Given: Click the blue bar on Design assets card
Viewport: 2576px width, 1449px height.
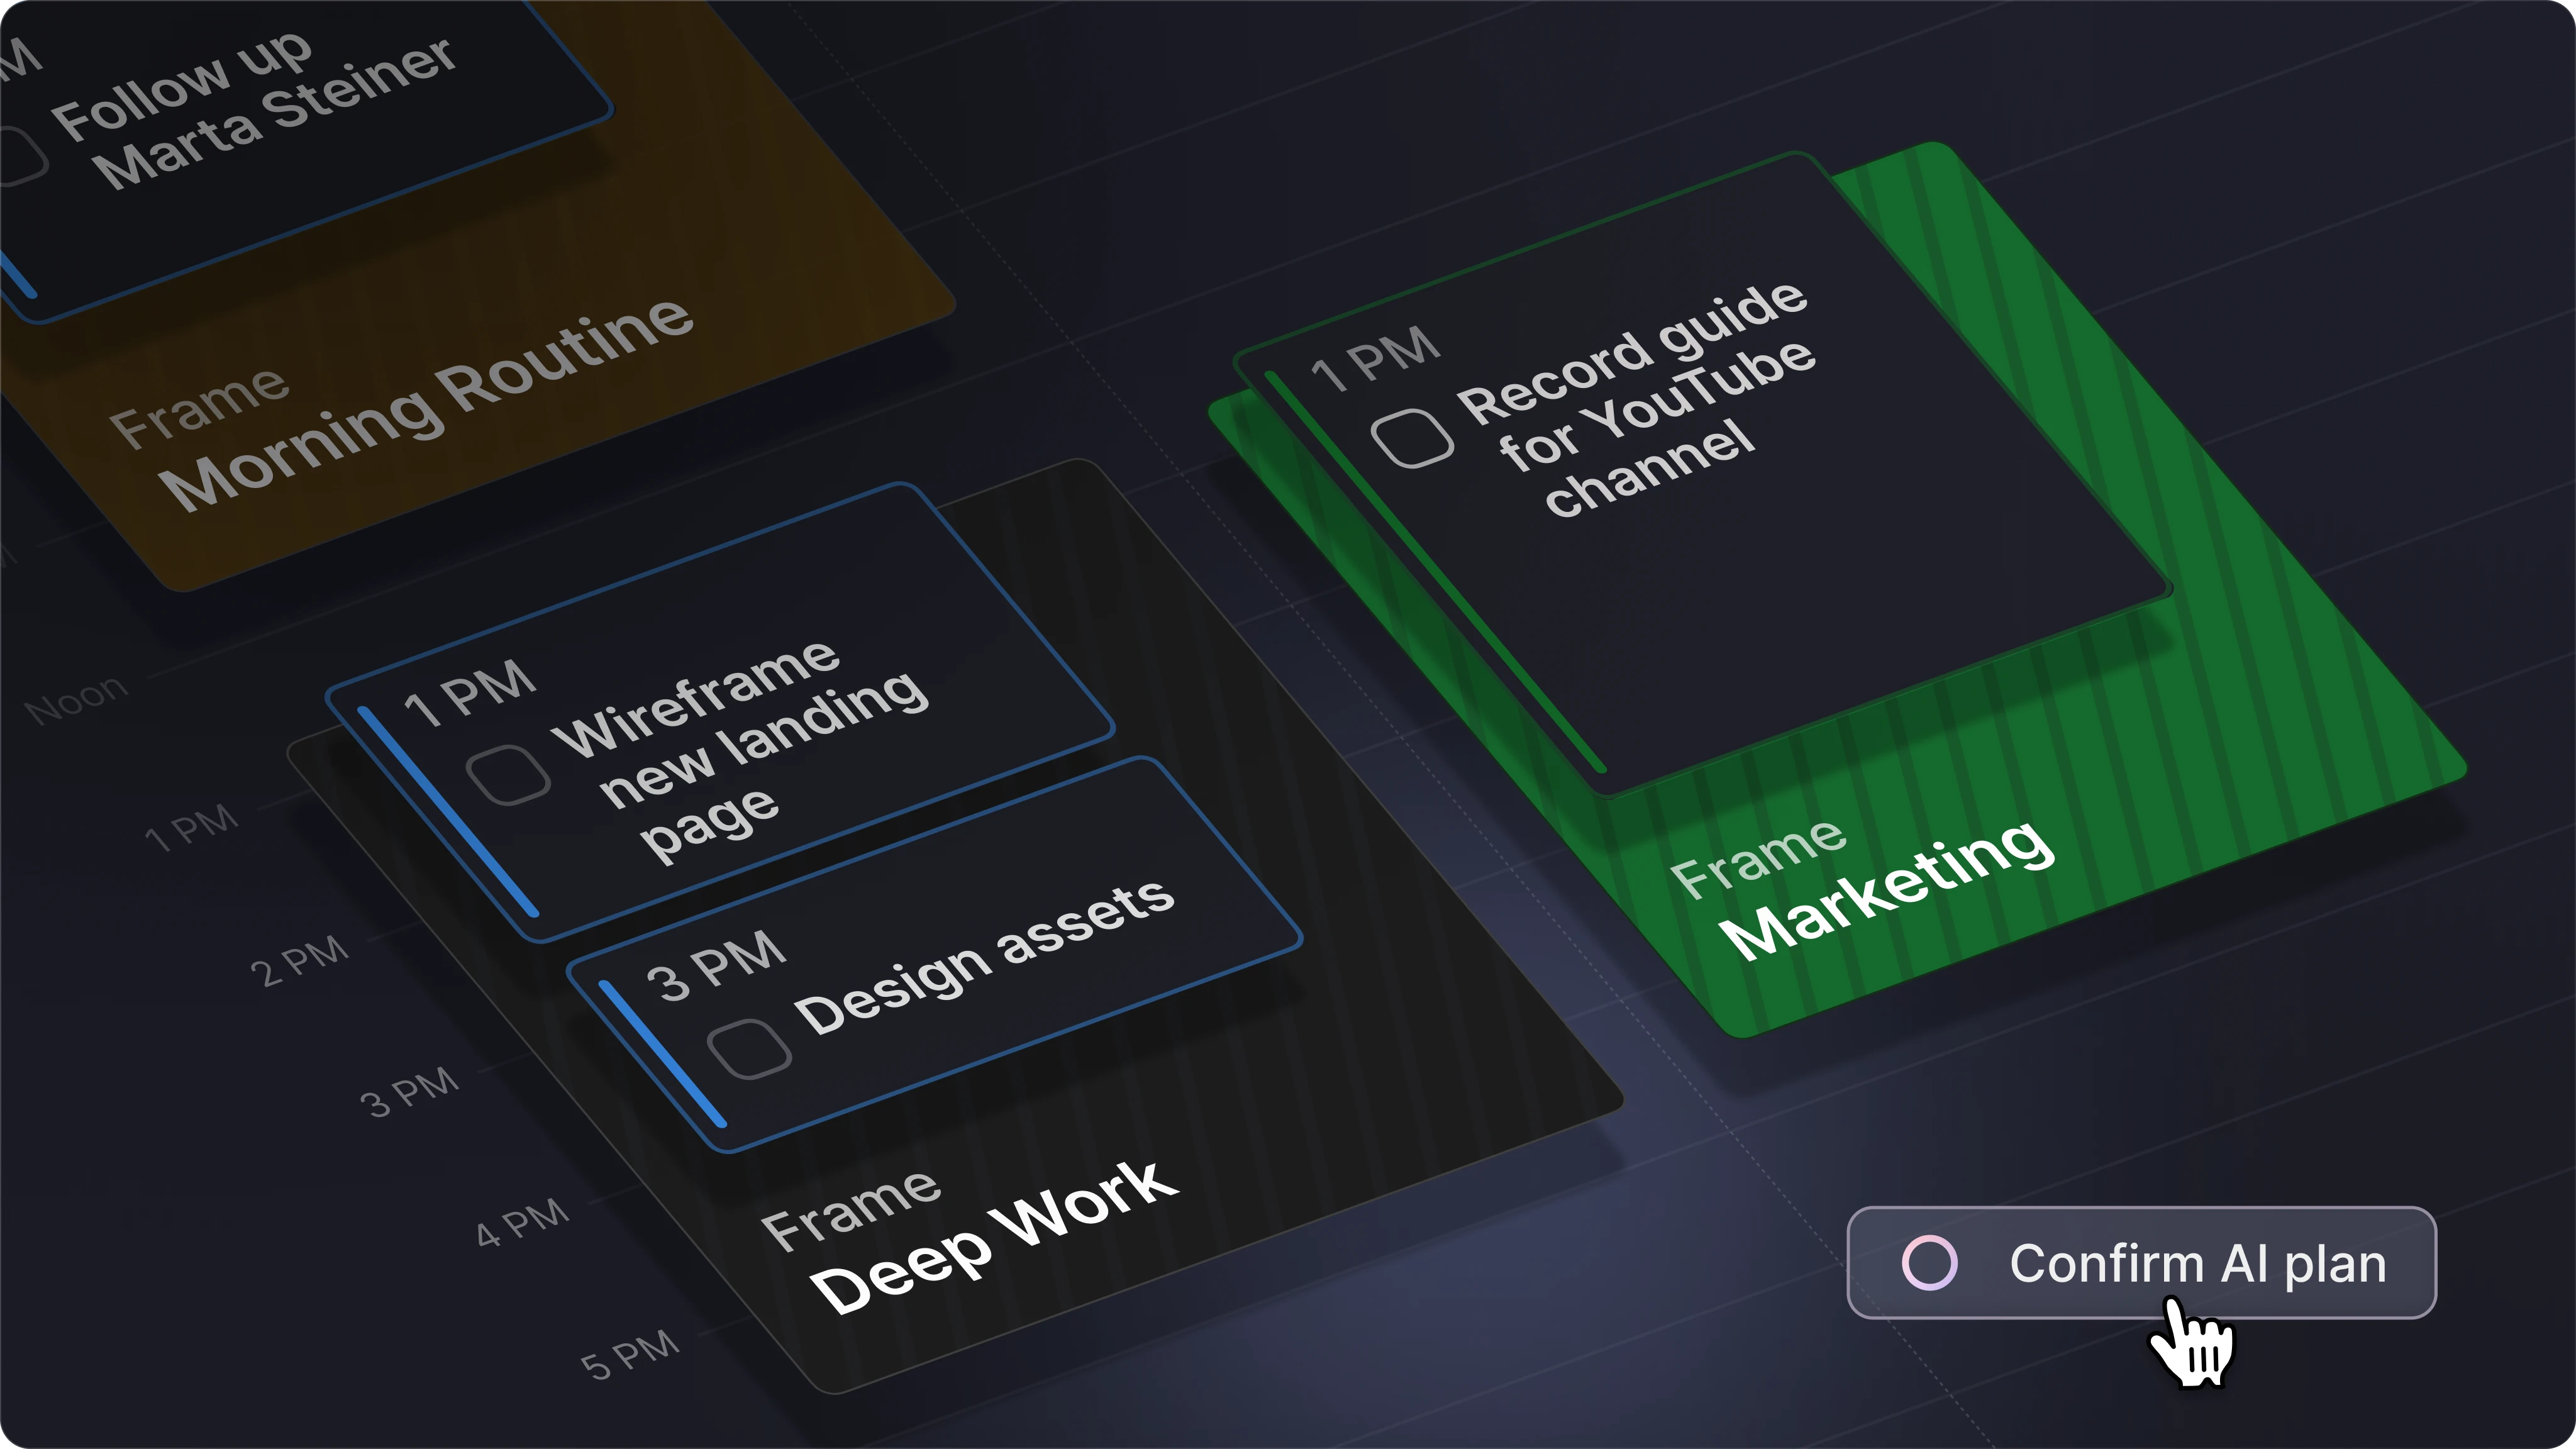Looking at the screenshot, I should [662, 1054].
